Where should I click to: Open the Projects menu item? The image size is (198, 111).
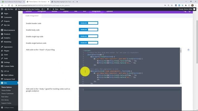click(x=6, y=21)
